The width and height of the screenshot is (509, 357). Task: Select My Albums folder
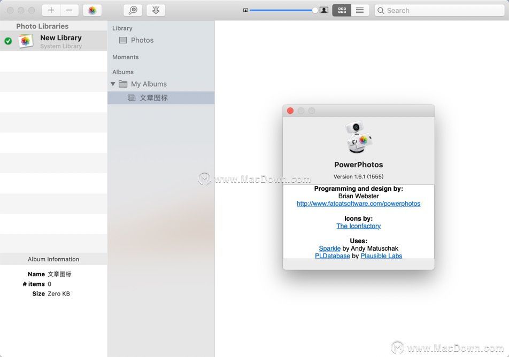coord(161,84)
